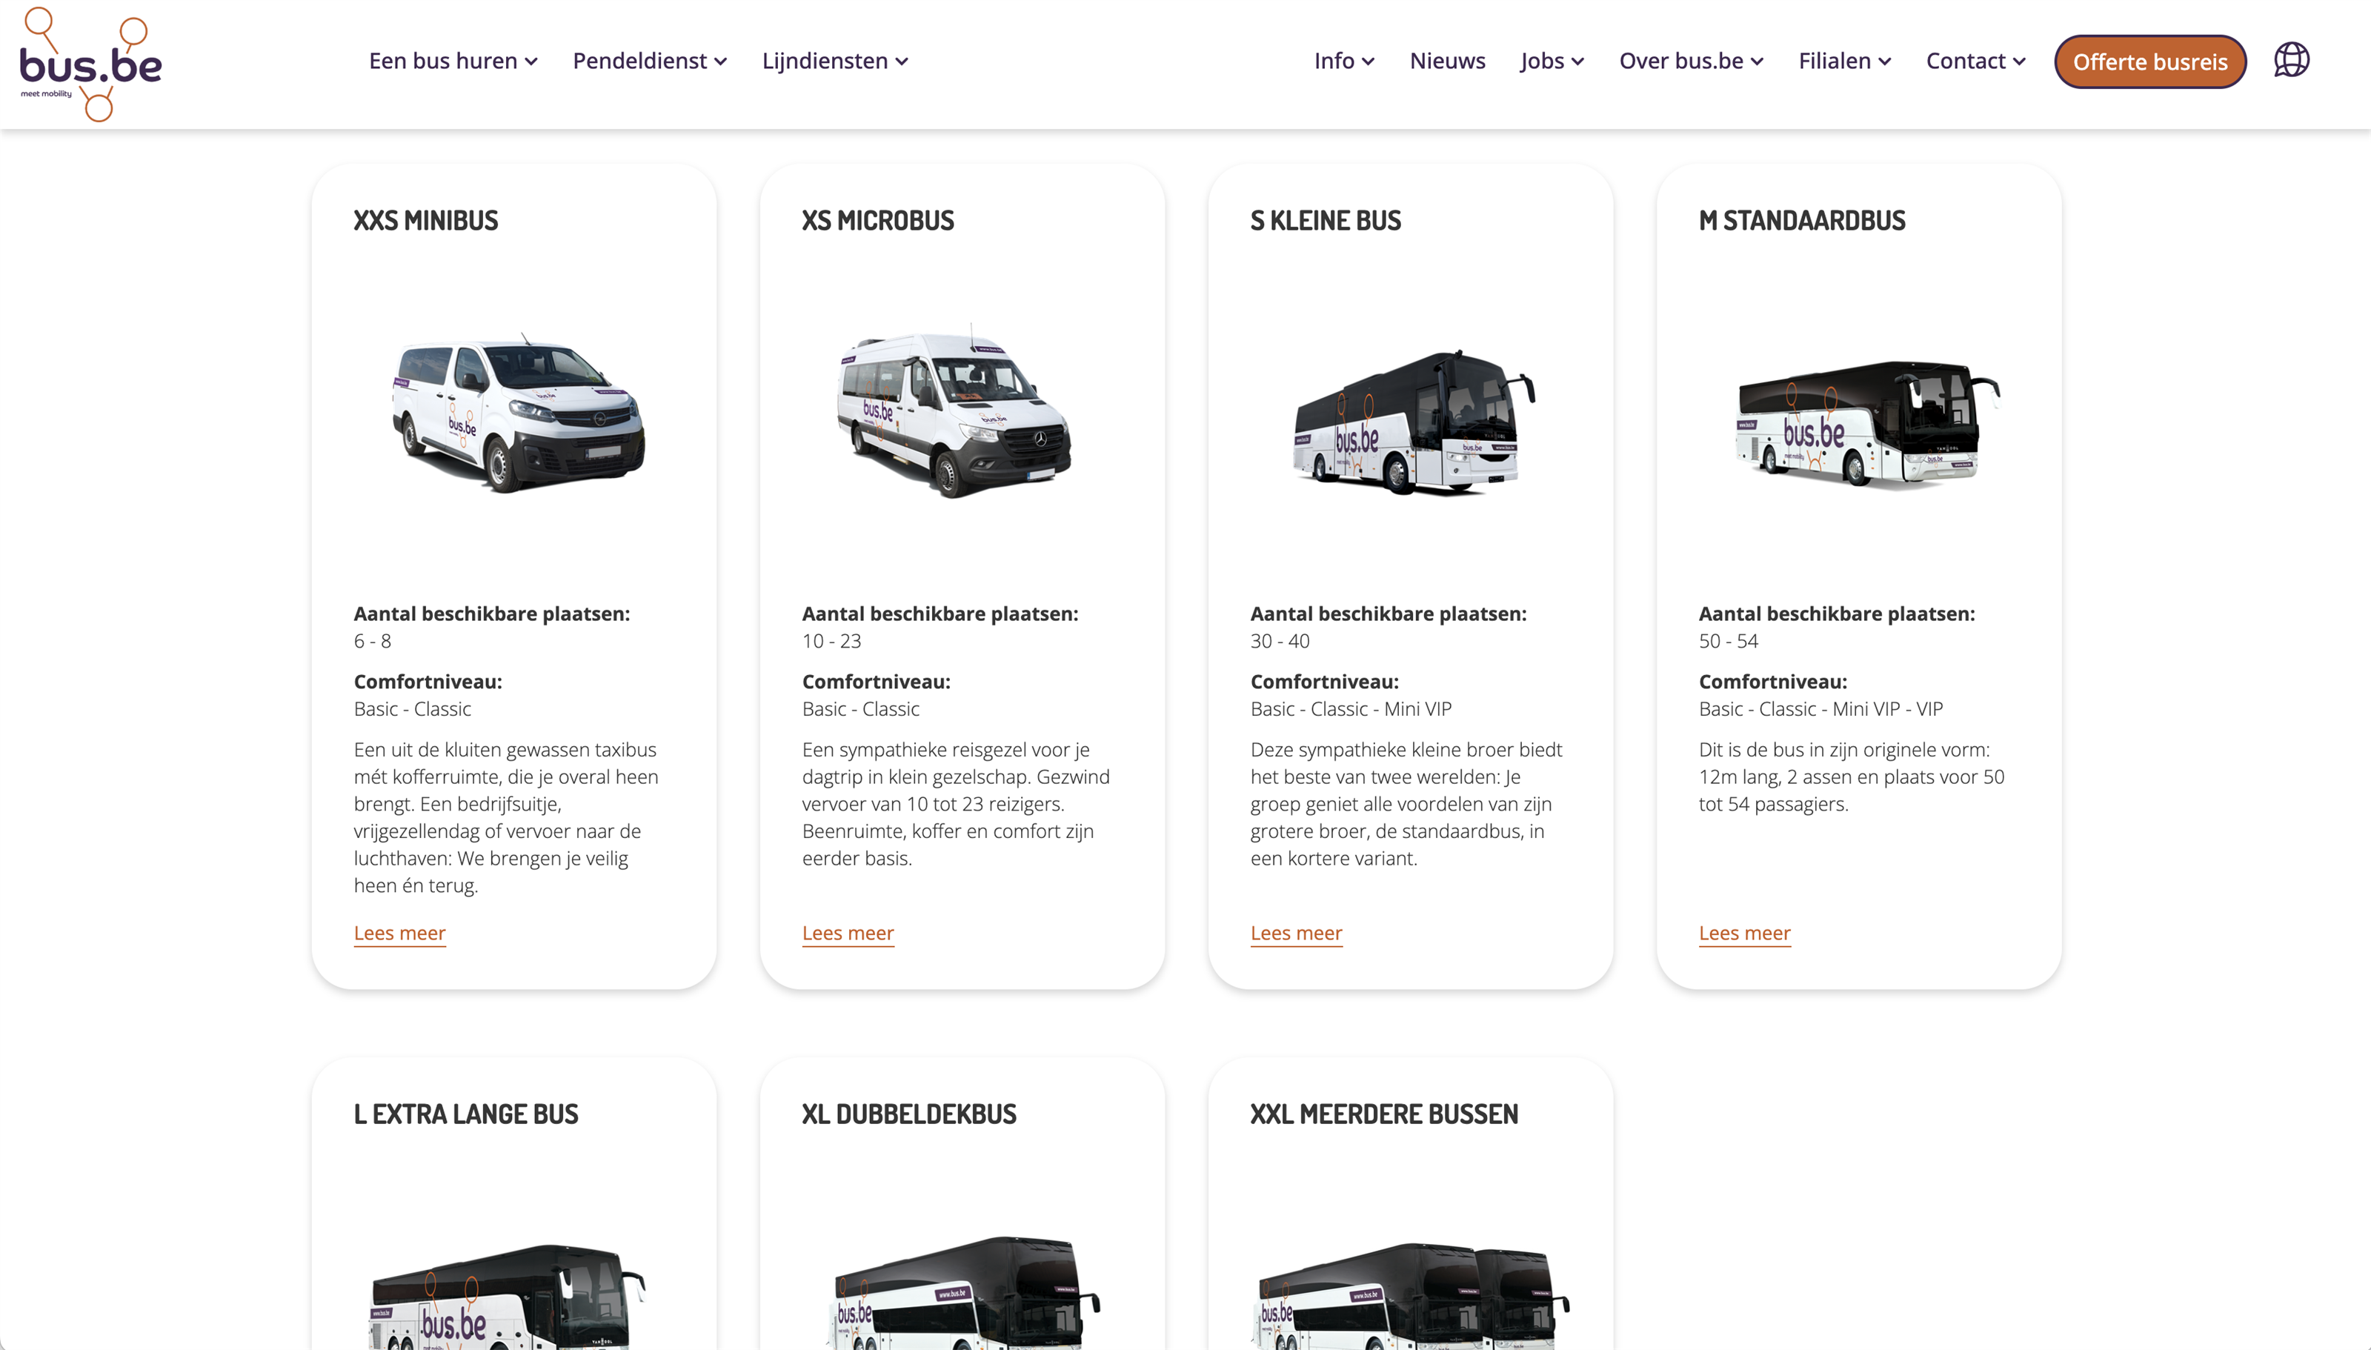Expand the Lijndiensten menu

click(x=835, y=61)
